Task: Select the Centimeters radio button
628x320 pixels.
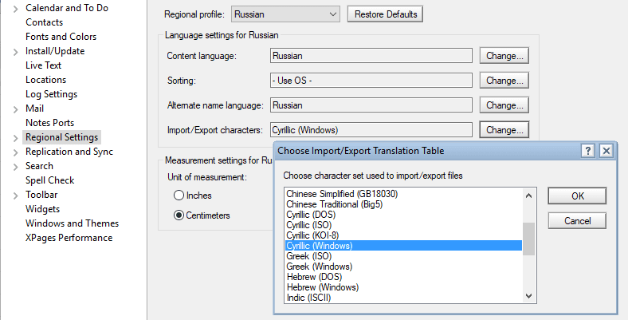Action: (179, 215)
